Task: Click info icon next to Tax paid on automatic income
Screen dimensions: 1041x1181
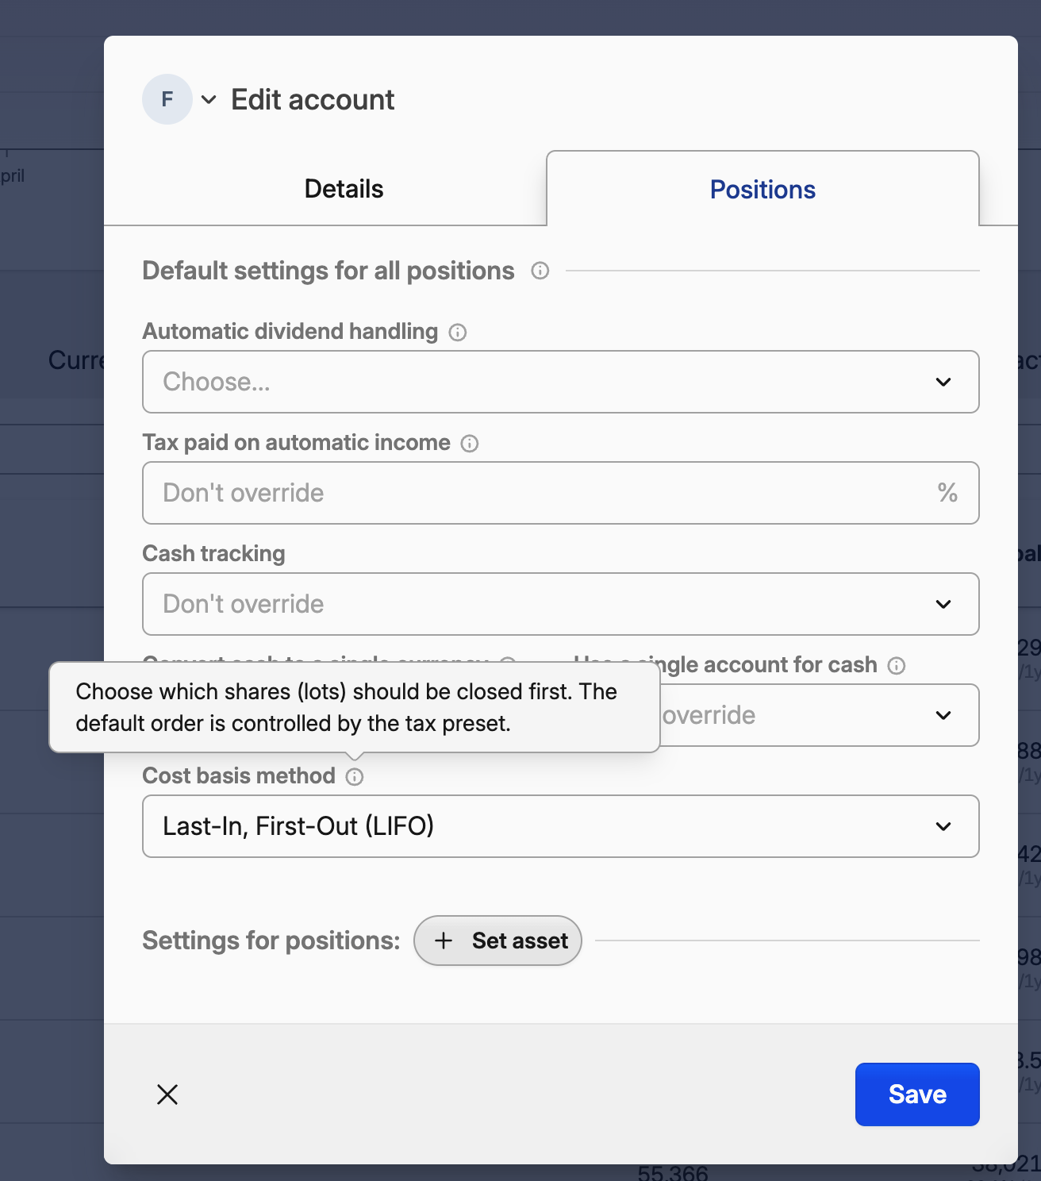Action: [x=470, y=443]
